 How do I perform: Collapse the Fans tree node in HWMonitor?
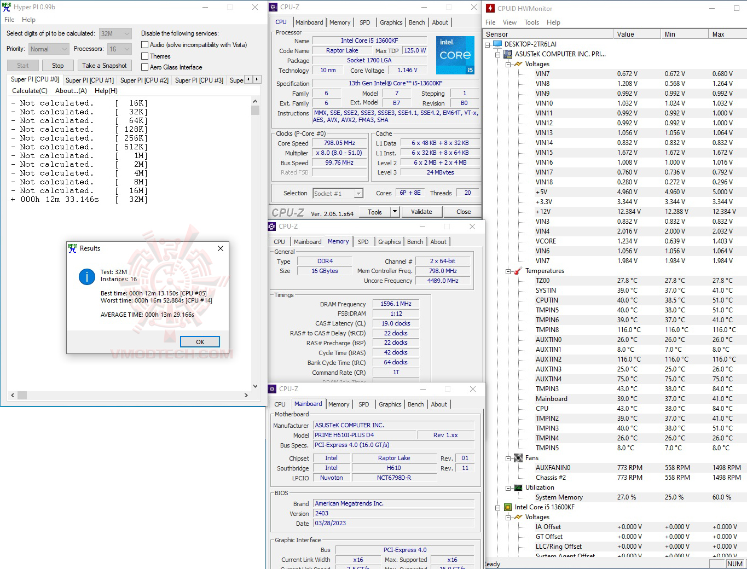(x=508, y=458)
